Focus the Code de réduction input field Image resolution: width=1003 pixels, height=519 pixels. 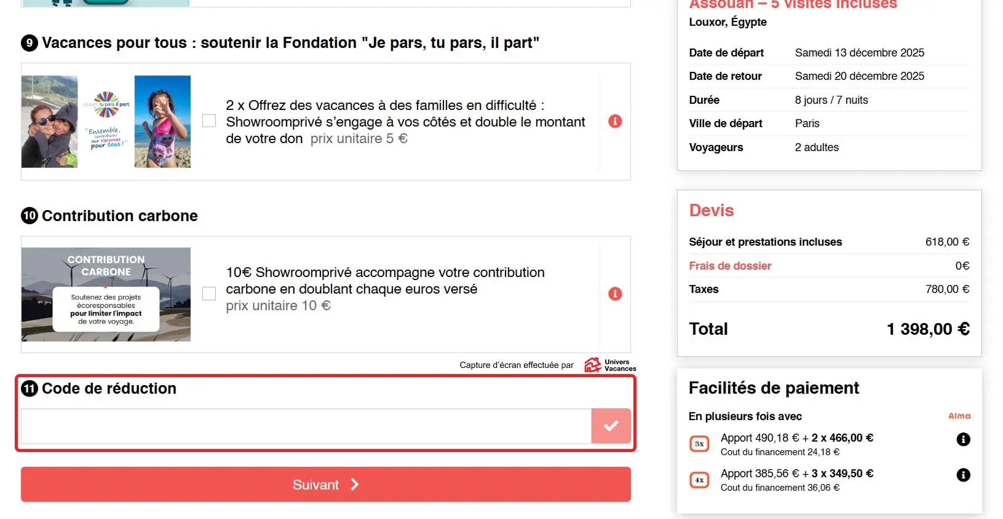point(306,426)
